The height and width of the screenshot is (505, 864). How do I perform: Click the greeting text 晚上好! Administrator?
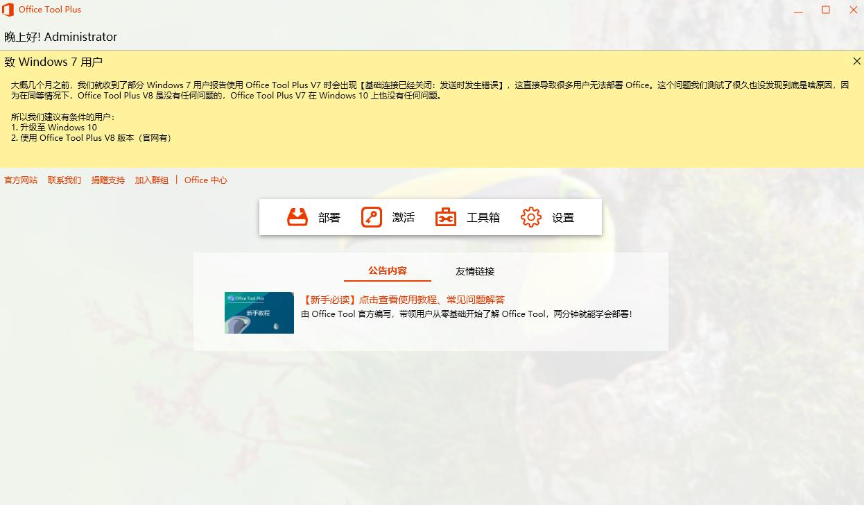click(x=61, y=36)
